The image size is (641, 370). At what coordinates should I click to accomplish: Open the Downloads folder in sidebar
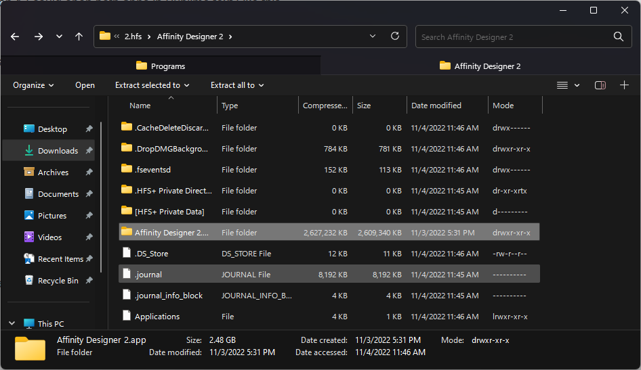pyautogui.click(x=58, y=151)
